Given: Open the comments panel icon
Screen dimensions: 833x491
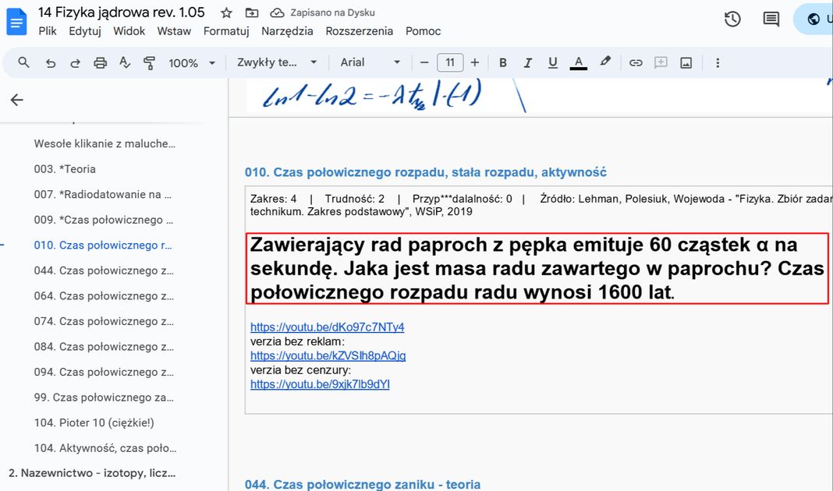Looking at the screenshot, I should click(x=771, y=19).
